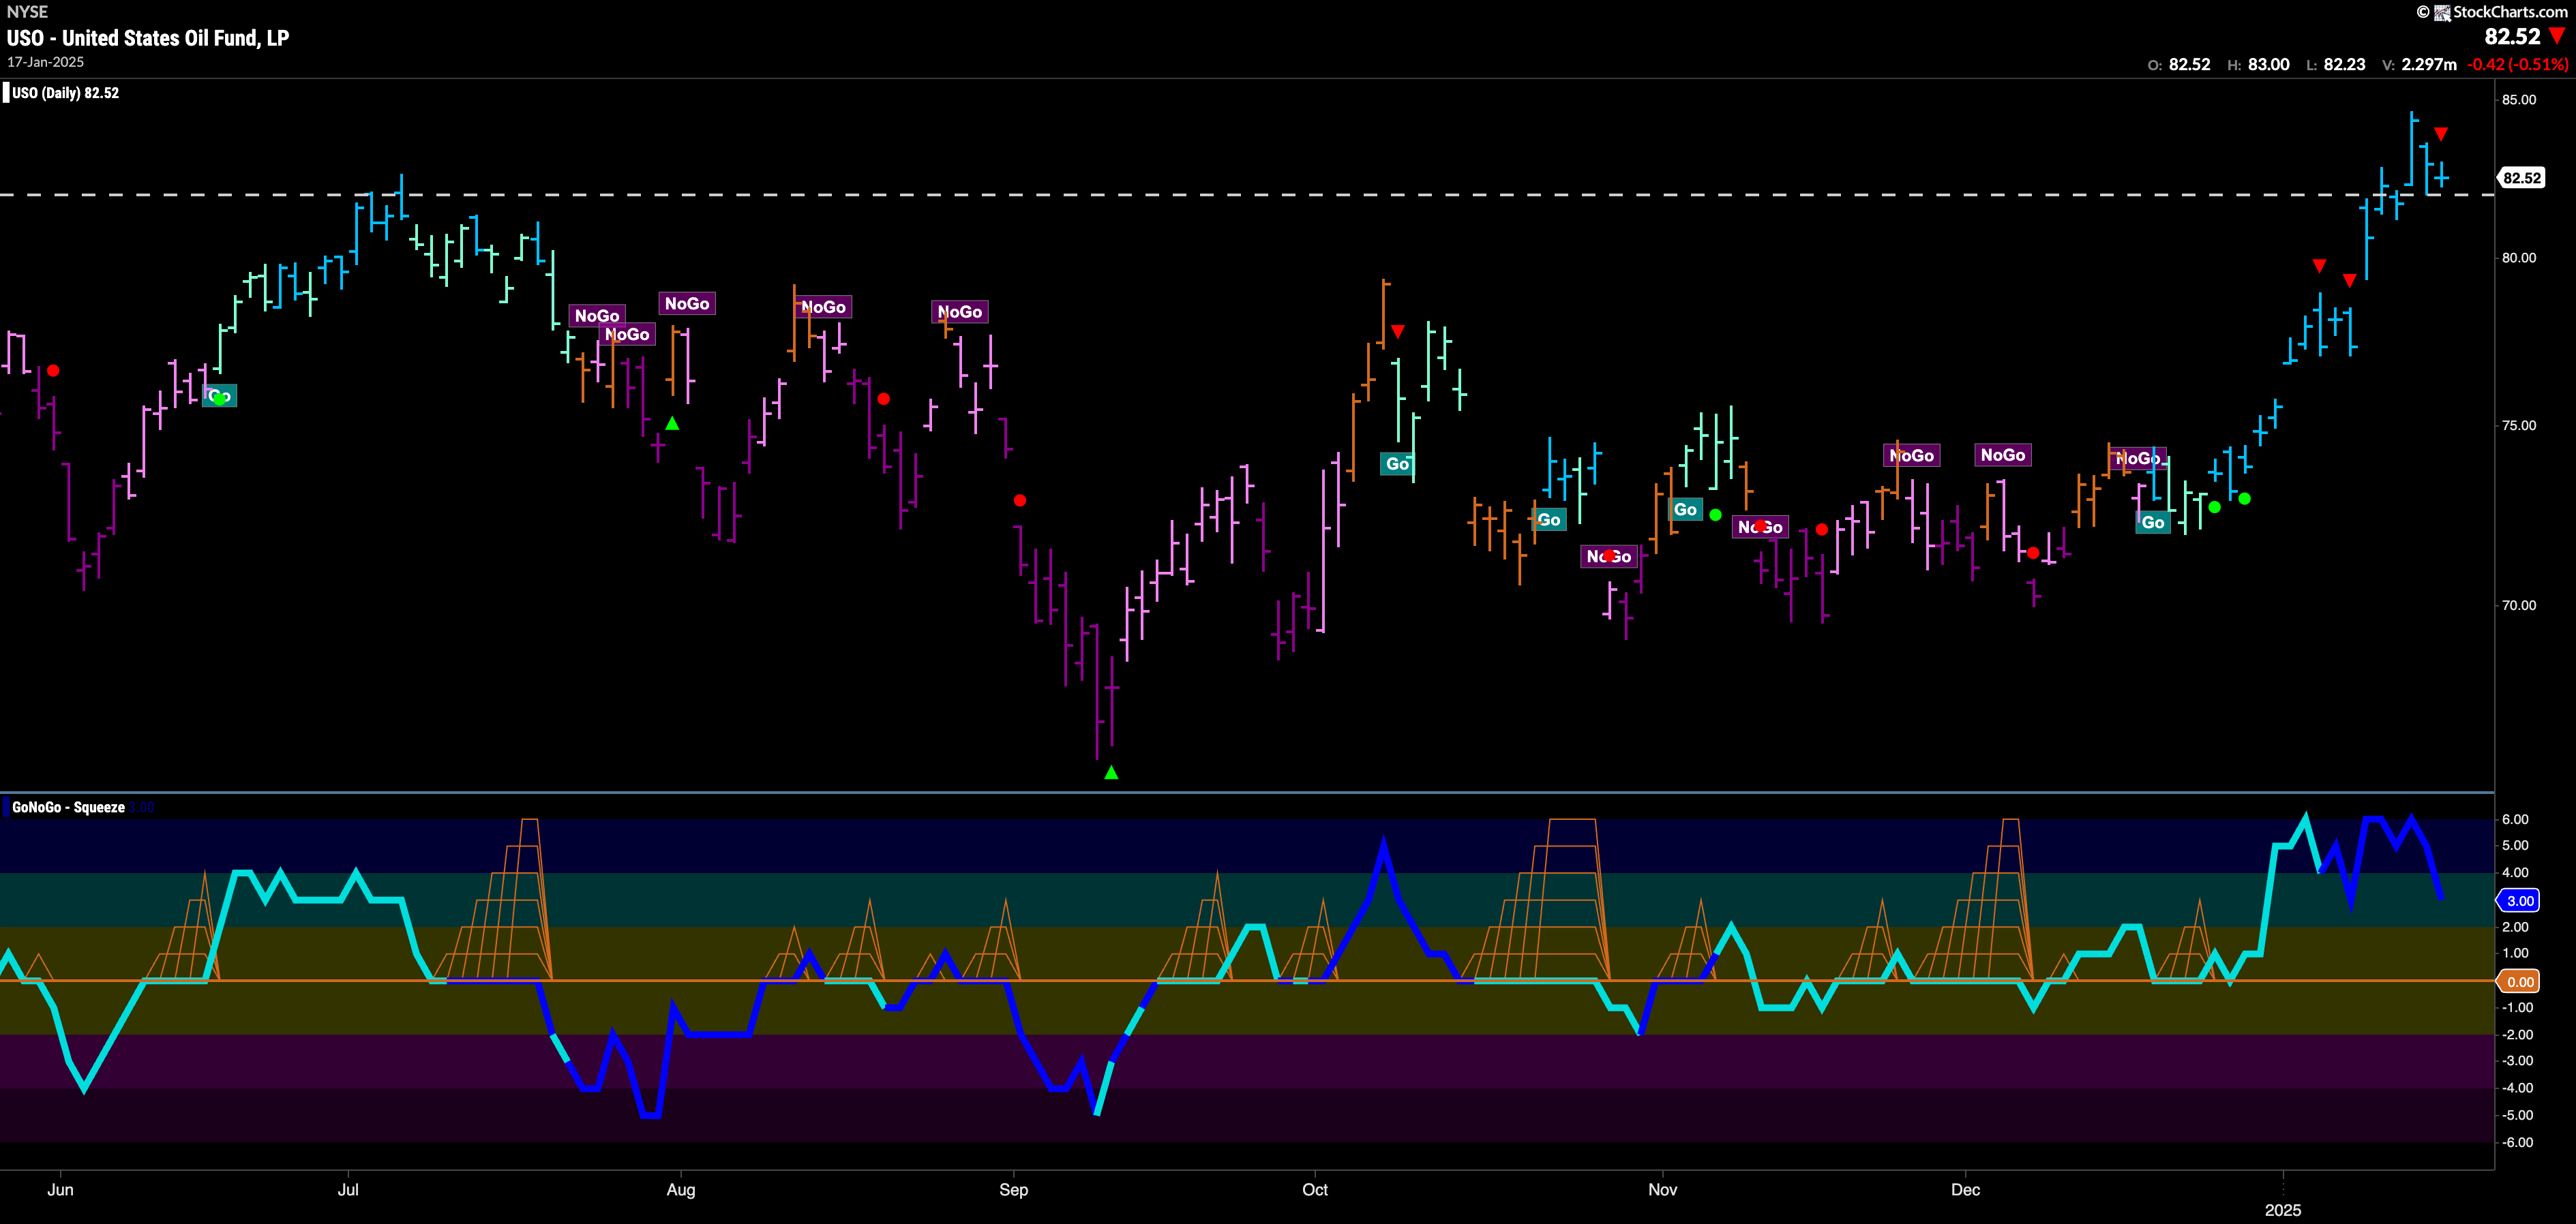Click the large 82.52 last price in header
Image resolution: width=2576 pixels, height=1224 pixels.
[2512, 37]
